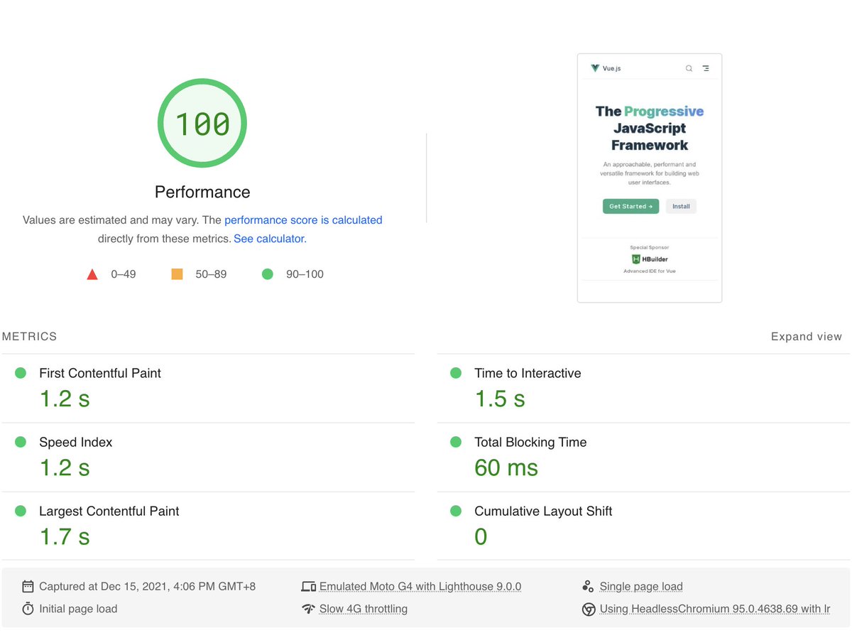Expand the metrics with Expand view

click(806, 336)
